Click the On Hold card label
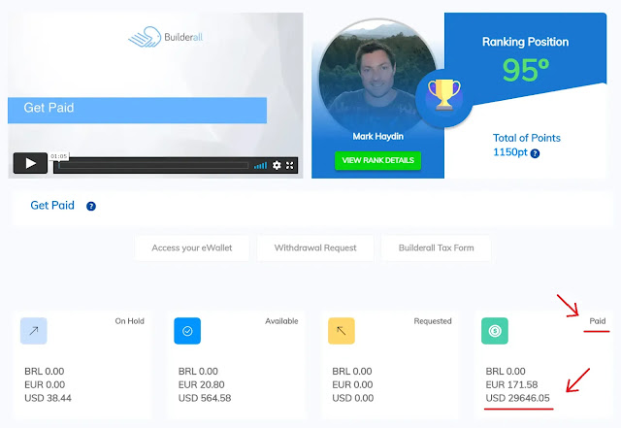 click(129, 321)
